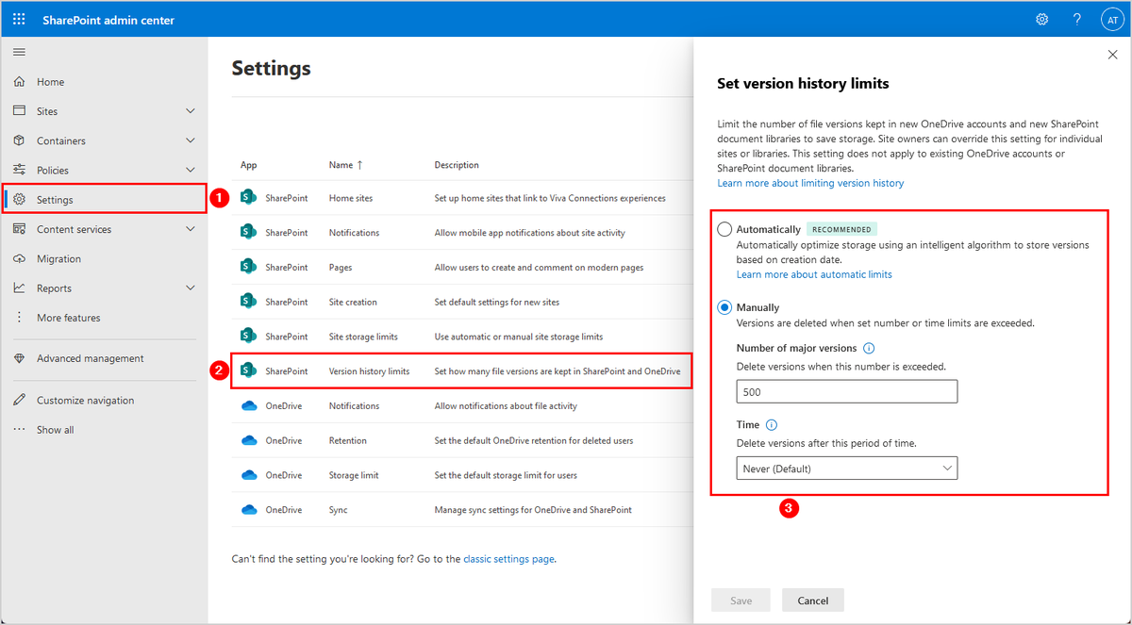Click the Save button

741,600
